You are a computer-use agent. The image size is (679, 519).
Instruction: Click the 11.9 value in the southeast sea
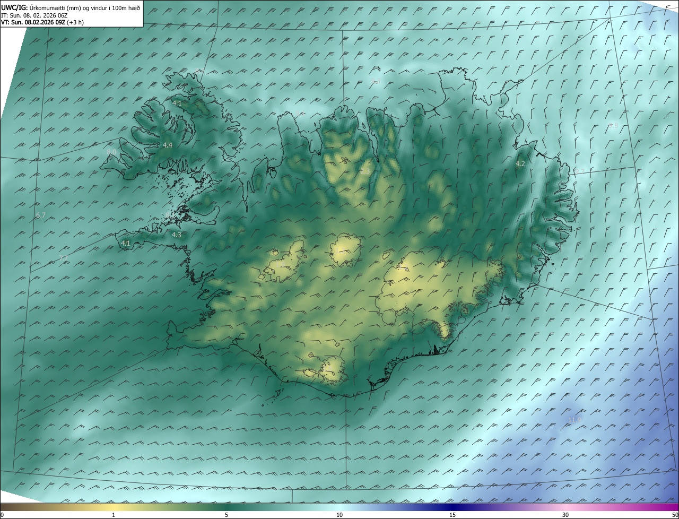click(575, 420)
